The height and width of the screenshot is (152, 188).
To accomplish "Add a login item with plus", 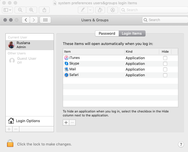I will tap(66, 123).
